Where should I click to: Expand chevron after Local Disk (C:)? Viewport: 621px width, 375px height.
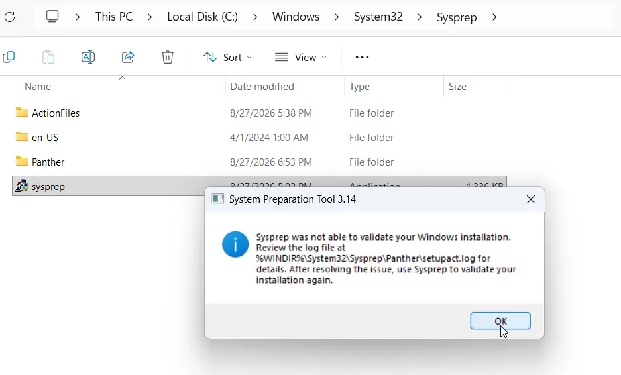tap(255, 17)
